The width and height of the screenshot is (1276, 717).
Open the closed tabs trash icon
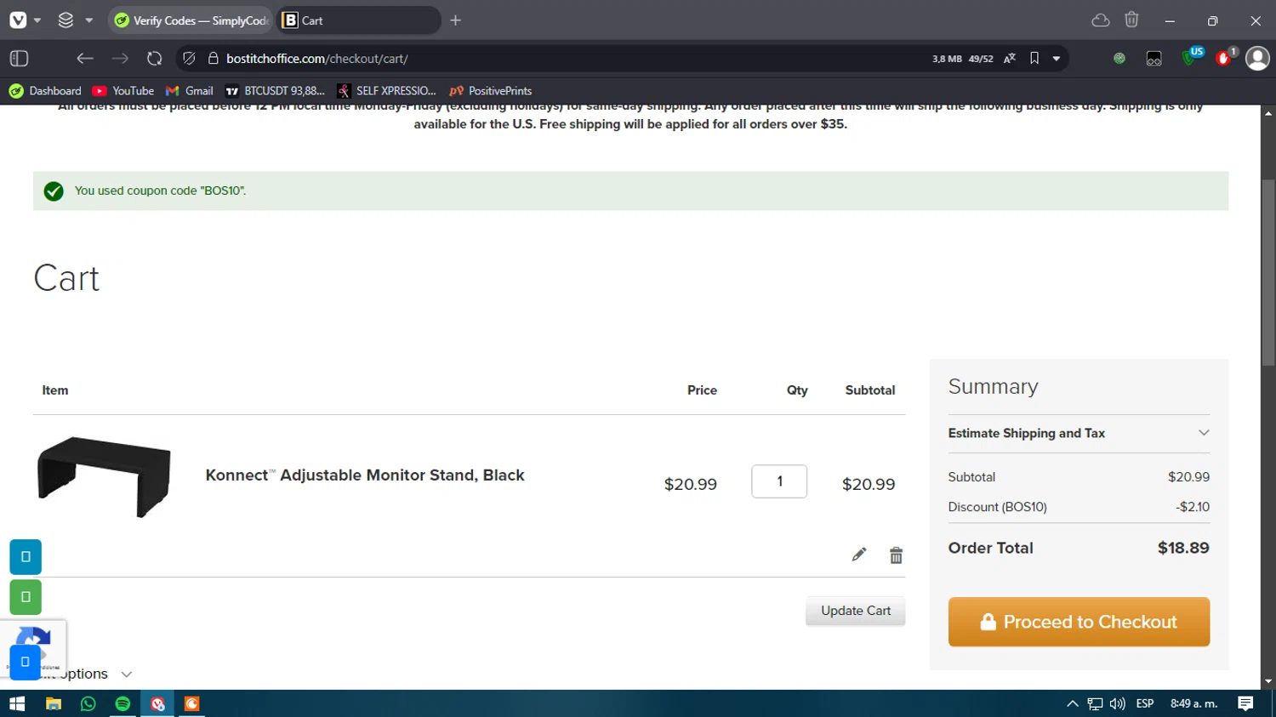pos(1131,20)
